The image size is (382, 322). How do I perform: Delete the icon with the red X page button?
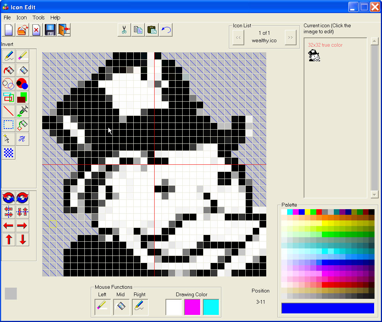36,30
